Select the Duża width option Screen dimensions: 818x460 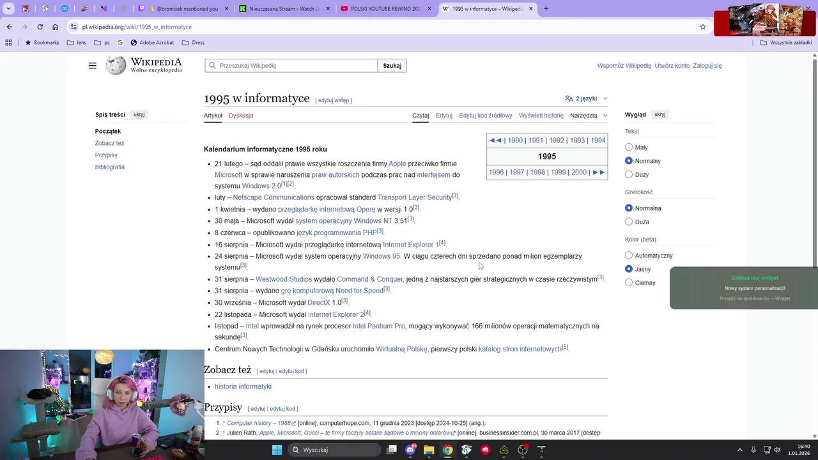[629, 222]
